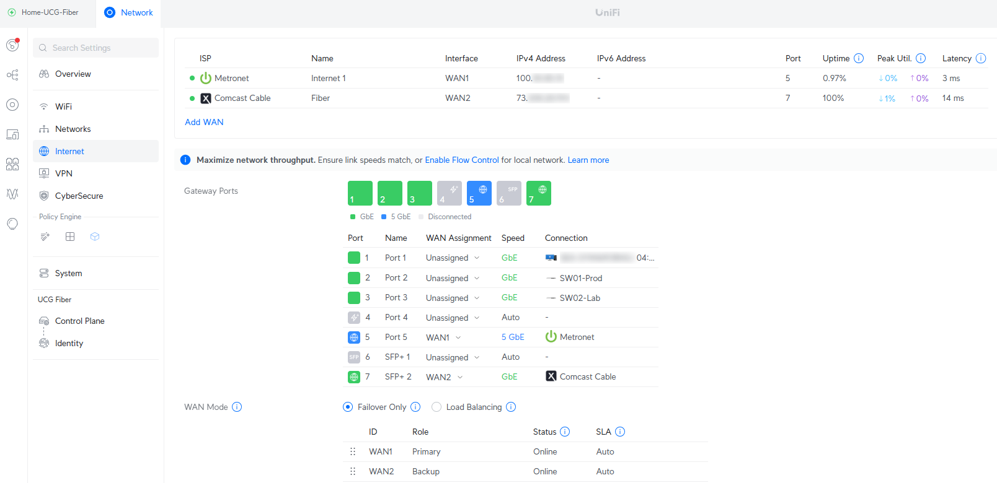Image resolution: width=997 pixels, height=483 pixels.
Task: Click the SFP port 6 tile
Action: tap(508, 193)
